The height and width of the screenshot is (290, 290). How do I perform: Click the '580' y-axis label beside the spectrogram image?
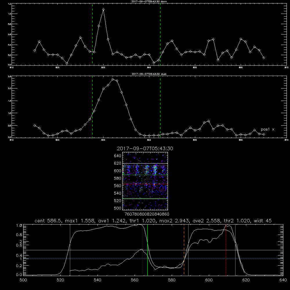coord(118,178)
